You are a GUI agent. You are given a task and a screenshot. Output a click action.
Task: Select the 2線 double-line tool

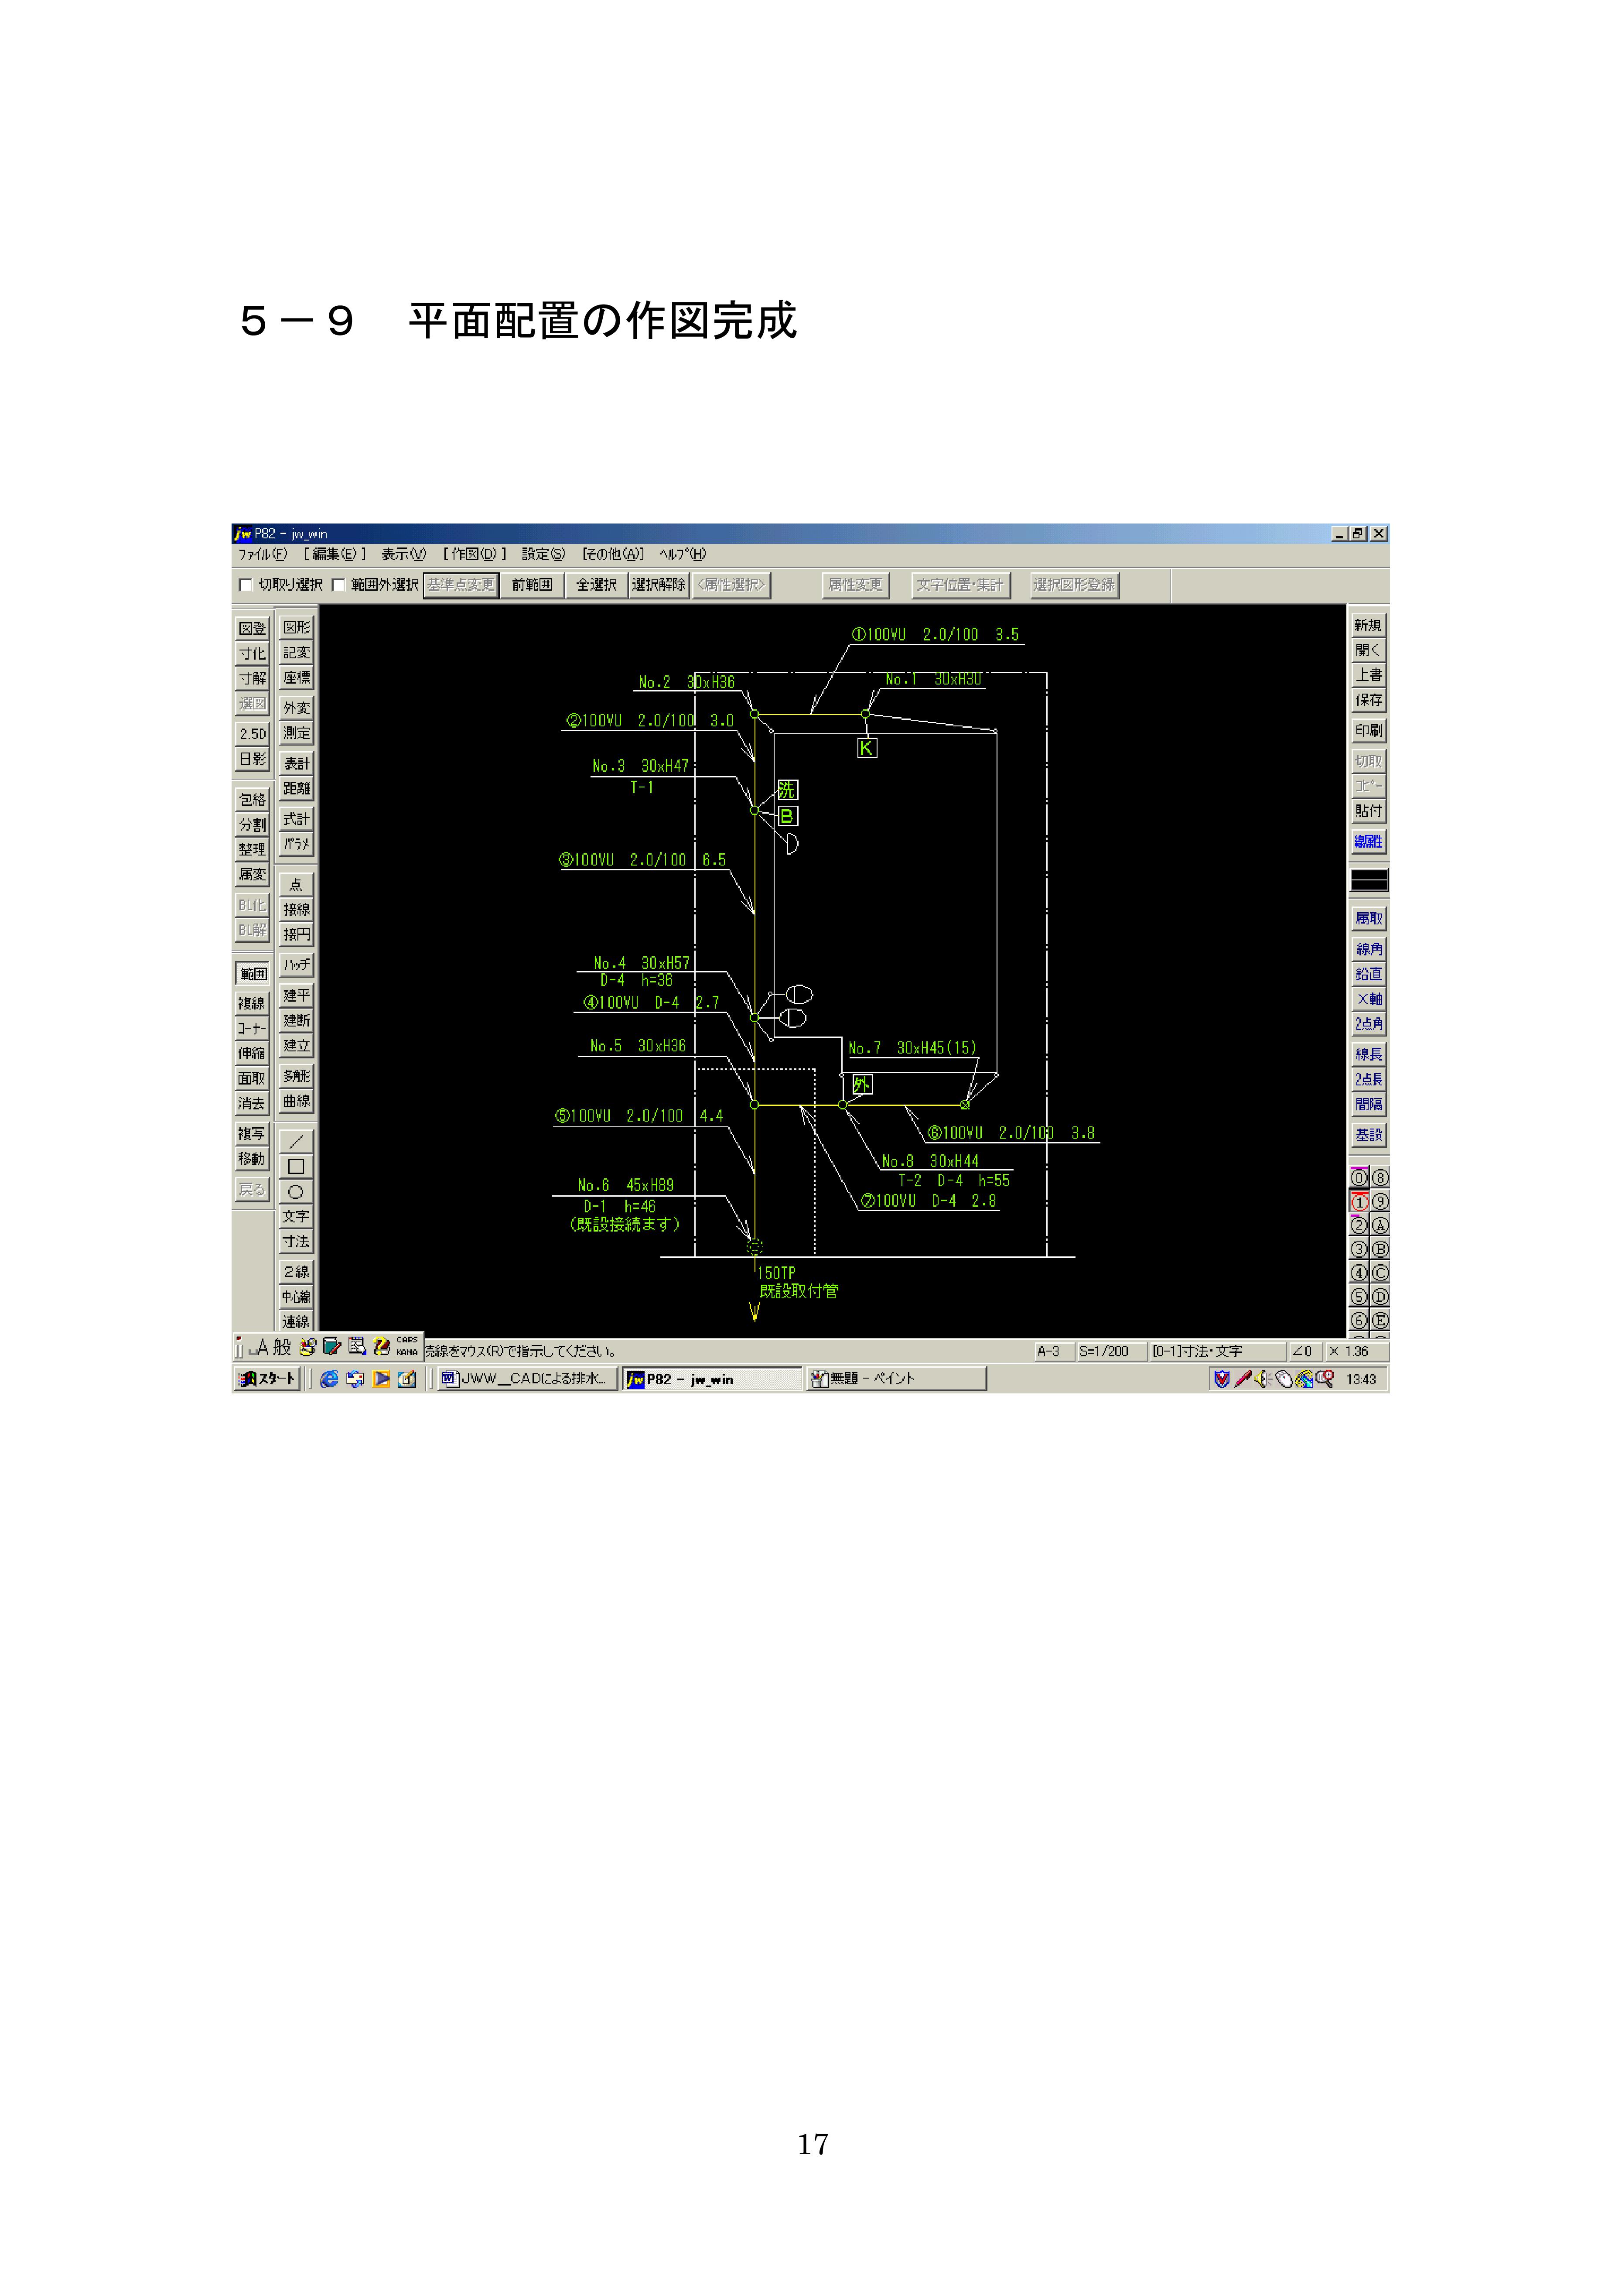tap(296, 1272)
